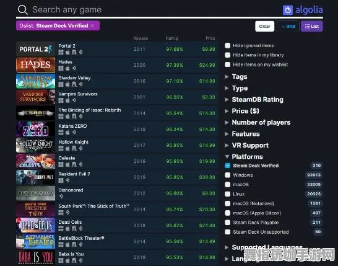Open the Dead Cells title link
This screenshot has width=338, height=266.
(x=70, y=222)
